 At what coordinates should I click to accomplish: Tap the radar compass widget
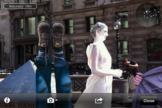[148, 15]
